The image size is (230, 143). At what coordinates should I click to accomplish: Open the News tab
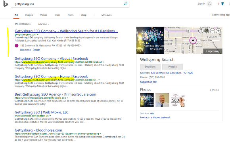tap(71, 15)
